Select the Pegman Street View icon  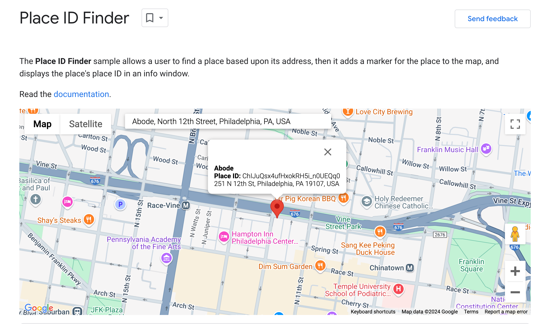[515, 234]
